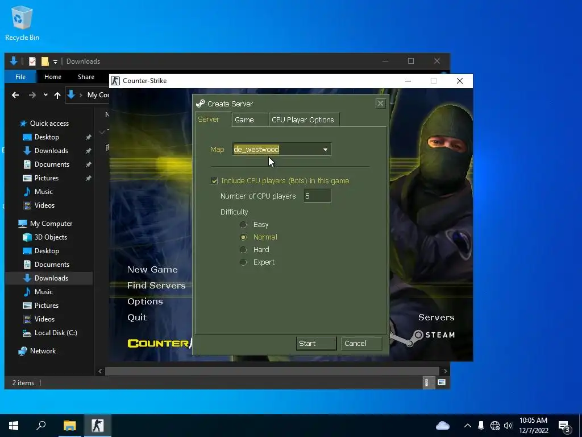Viewport: 582px width, 437px height.
Task: Click the horizontal scrollbar right arrow
Action: pos(445,371)
